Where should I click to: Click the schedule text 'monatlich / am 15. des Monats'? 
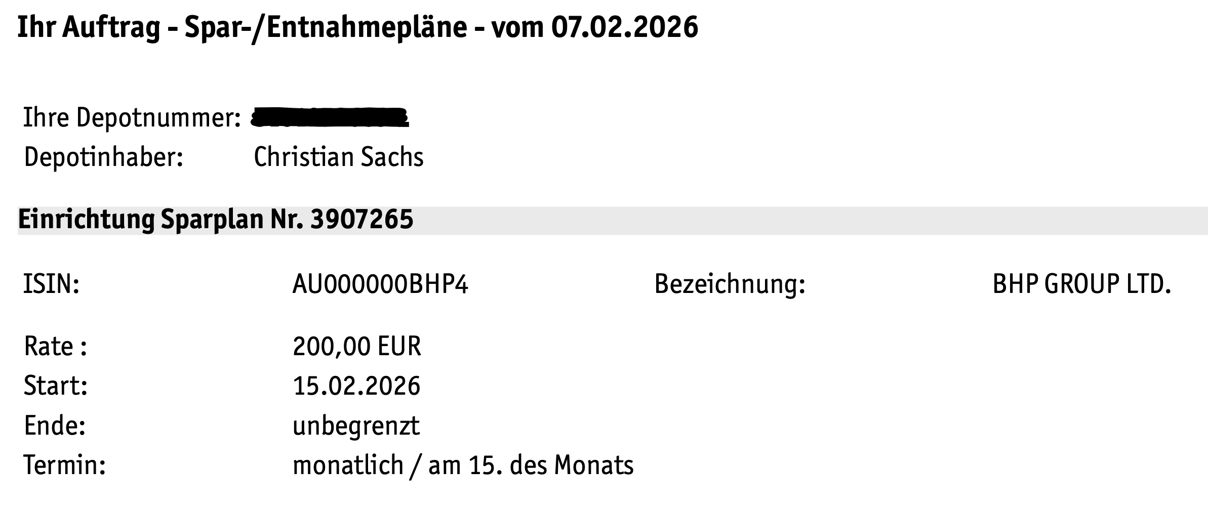(x=463, y=465)
